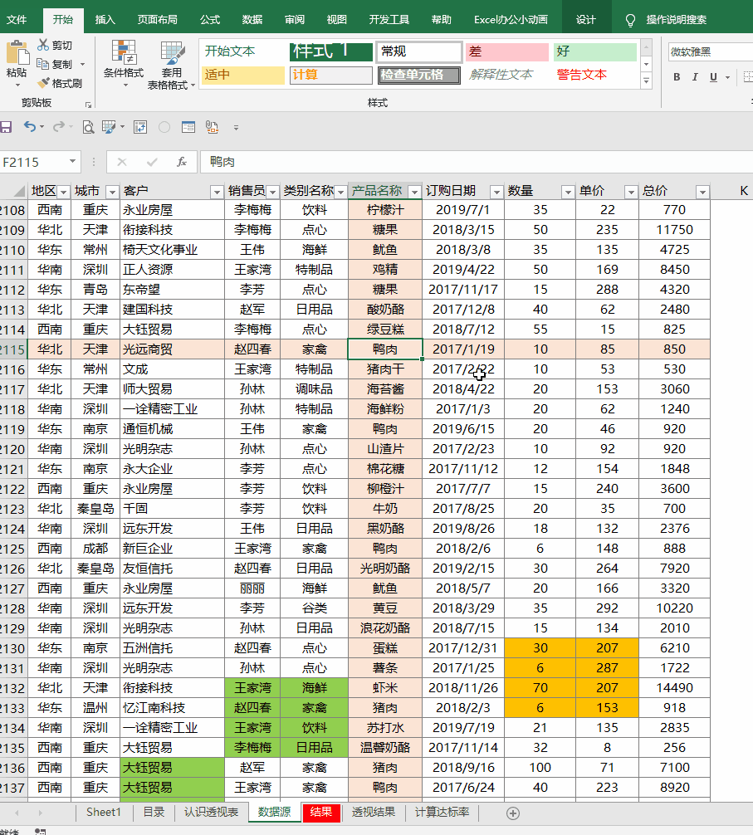Apply the 好 cell style
753x835 pixels.
pyautogui.click(x=595, y=51)
